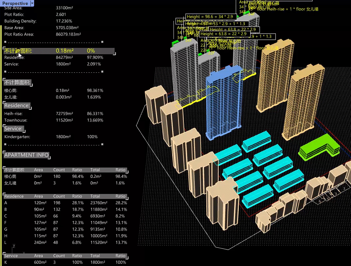
Task: Select the blue high-rise tower
Action: point(223,102)
